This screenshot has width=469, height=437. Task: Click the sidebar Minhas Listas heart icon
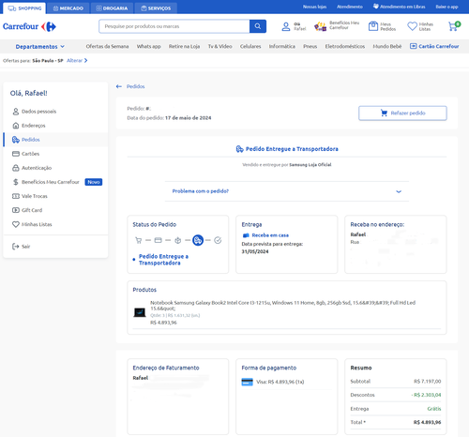point(16,224)
